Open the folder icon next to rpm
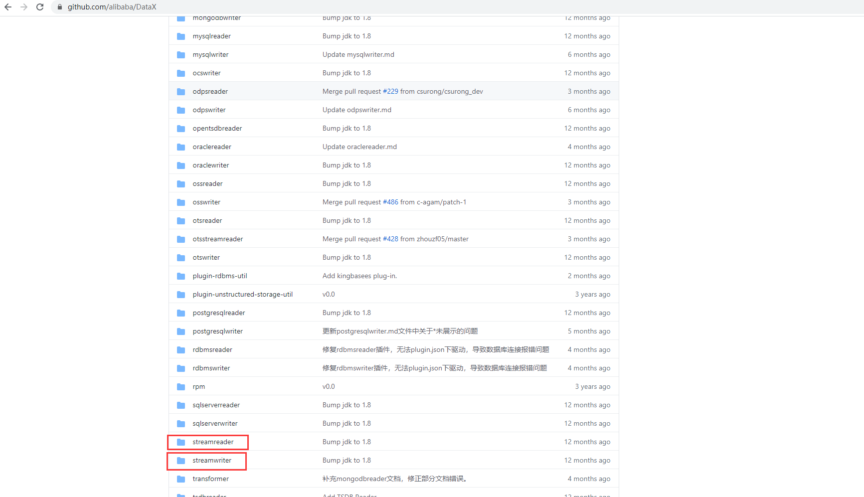The height and width of the screenshot is (497, 864). (x=181, y=387)
